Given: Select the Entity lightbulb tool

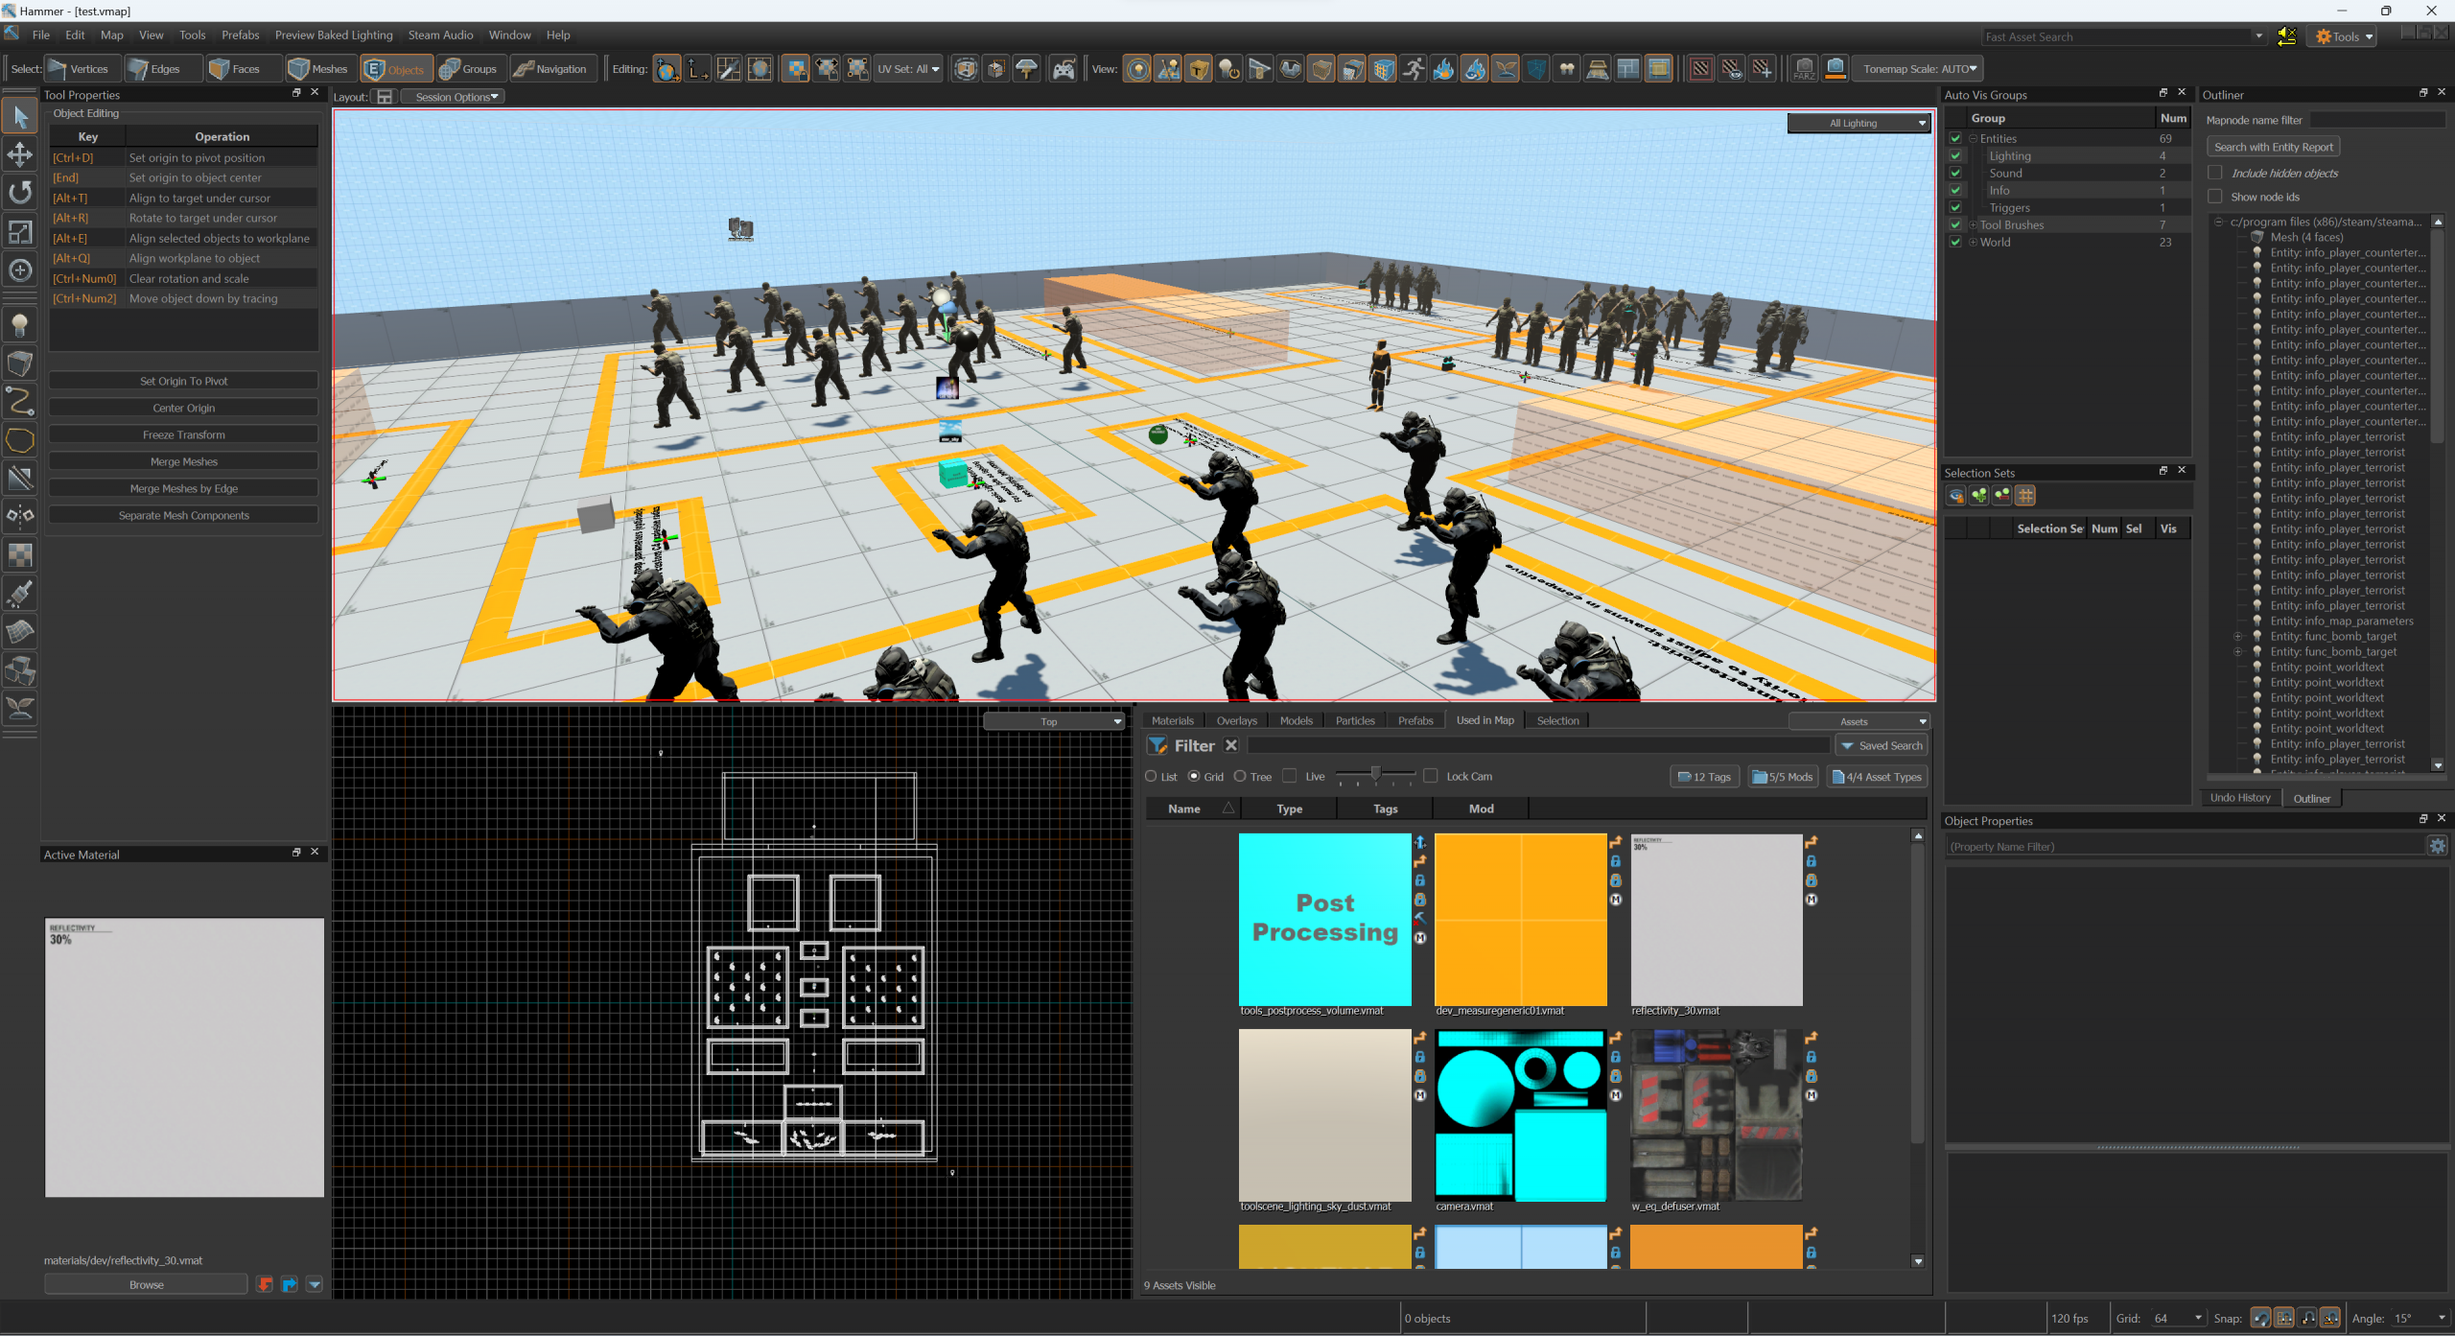Looking at the screenshot, I should coord(20,326).
